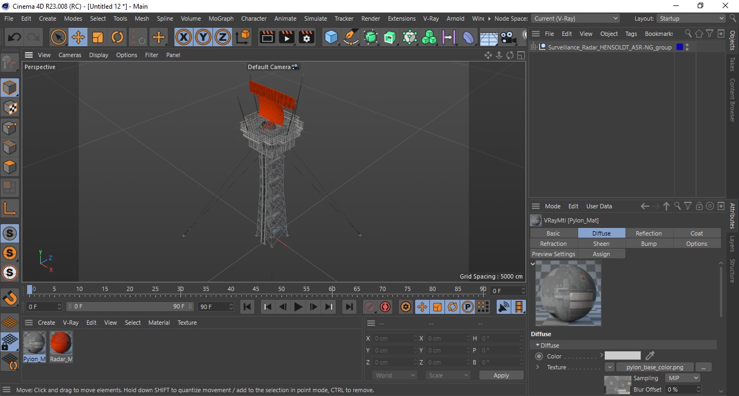Toggle the Z-axis lock
This screenshot has height=396, width=739.
click(223, 38)
